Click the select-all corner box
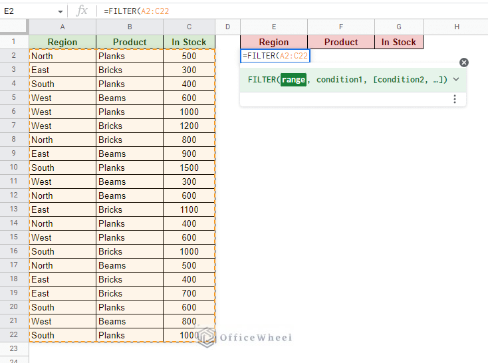 (x=14, y=27)
